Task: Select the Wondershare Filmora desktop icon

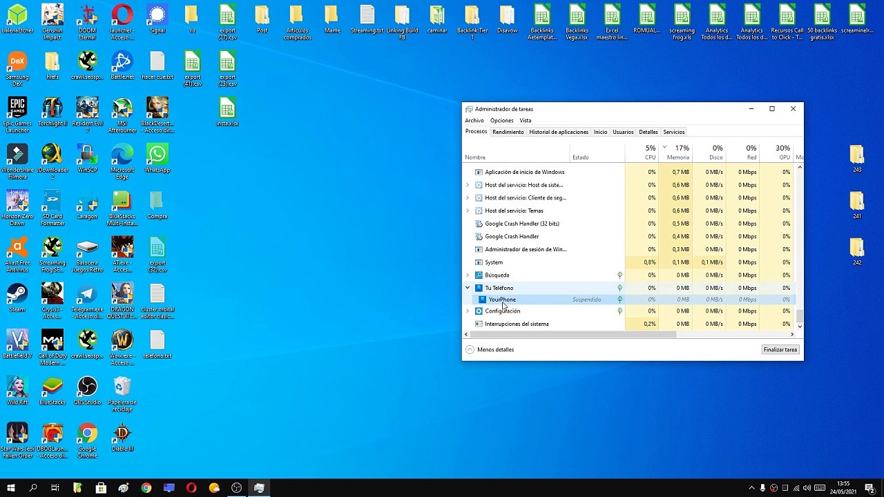Action: (17, 162)
